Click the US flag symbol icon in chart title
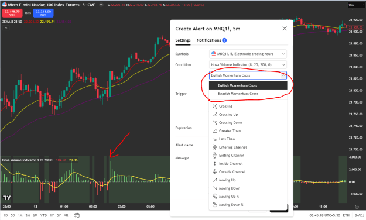Screen dimensions: 366x220 coord(5,5)
